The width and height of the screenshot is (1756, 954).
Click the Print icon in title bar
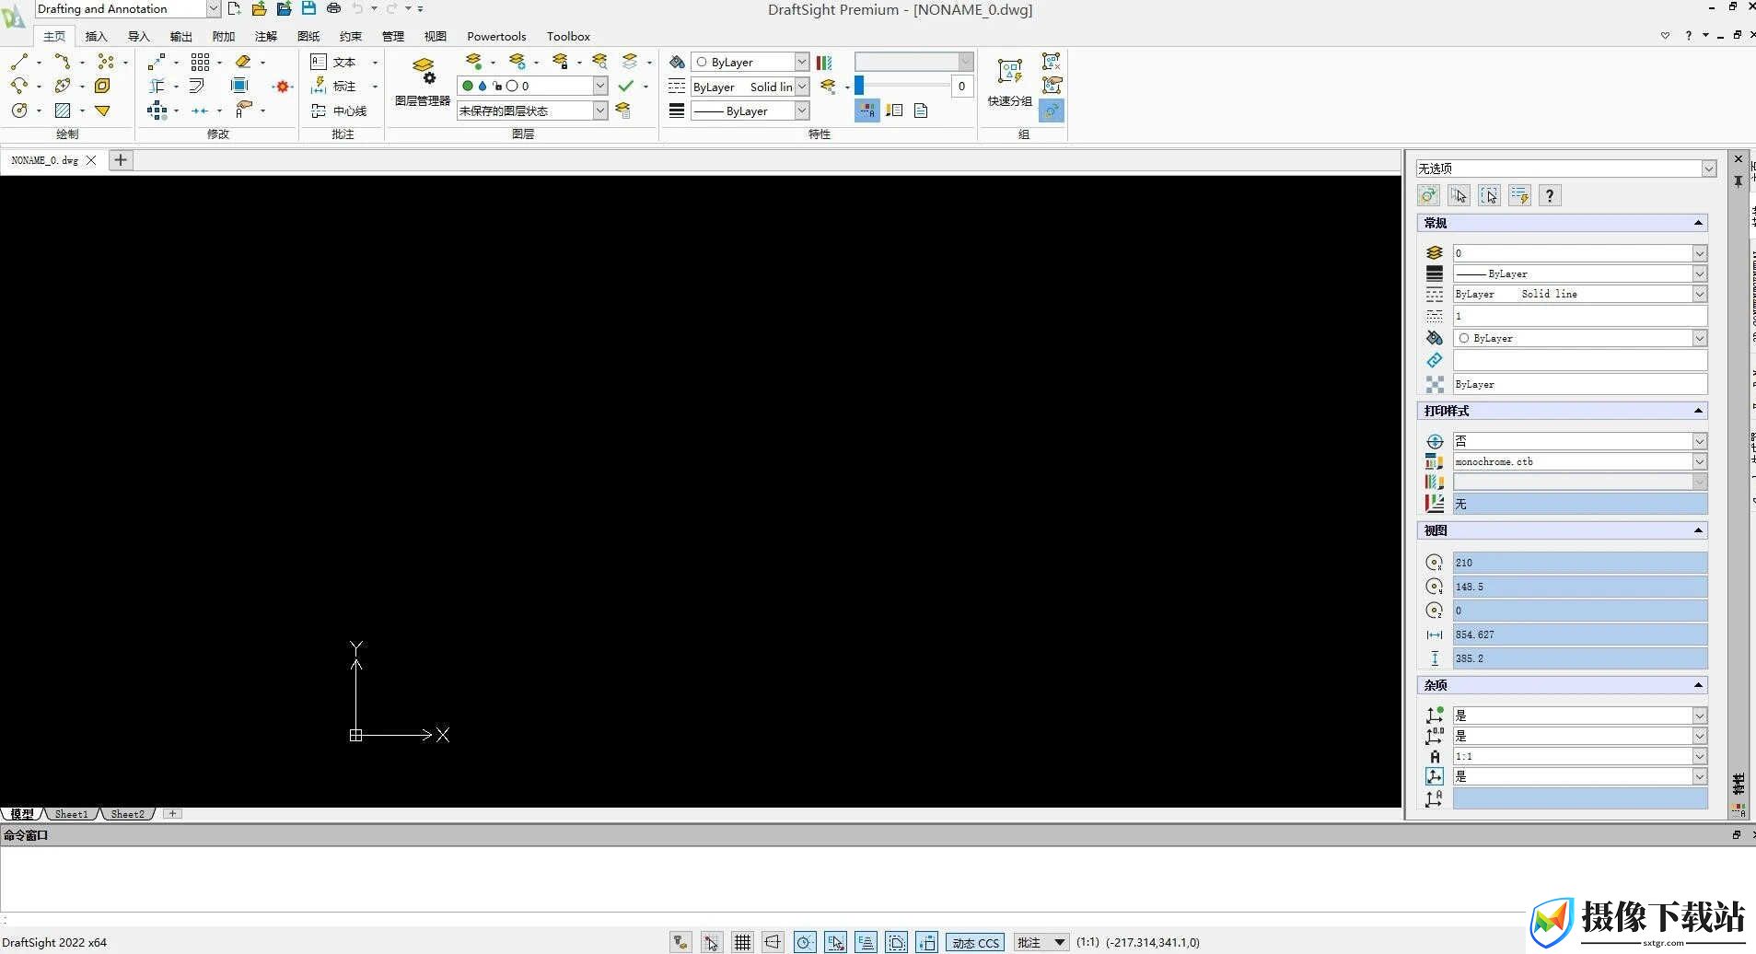tap(333, 8)
